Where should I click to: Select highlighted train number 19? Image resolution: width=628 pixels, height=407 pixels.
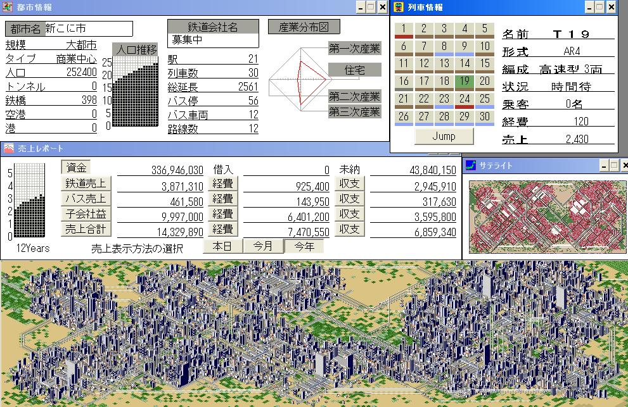coord(465,82)
